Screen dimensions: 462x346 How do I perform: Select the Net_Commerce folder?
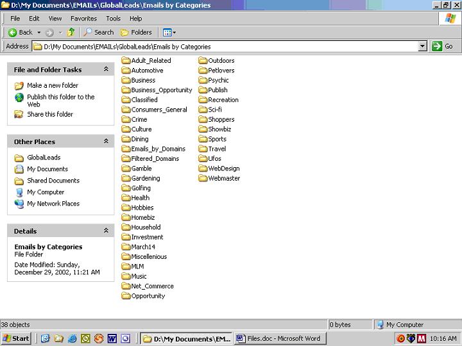tap(152, 286)
